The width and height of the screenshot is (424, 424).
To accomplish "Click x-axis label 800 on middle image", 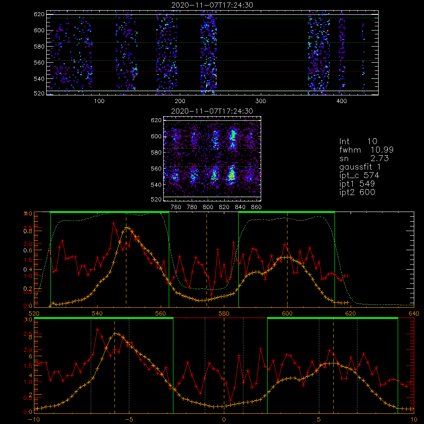I will pos(208,207).
